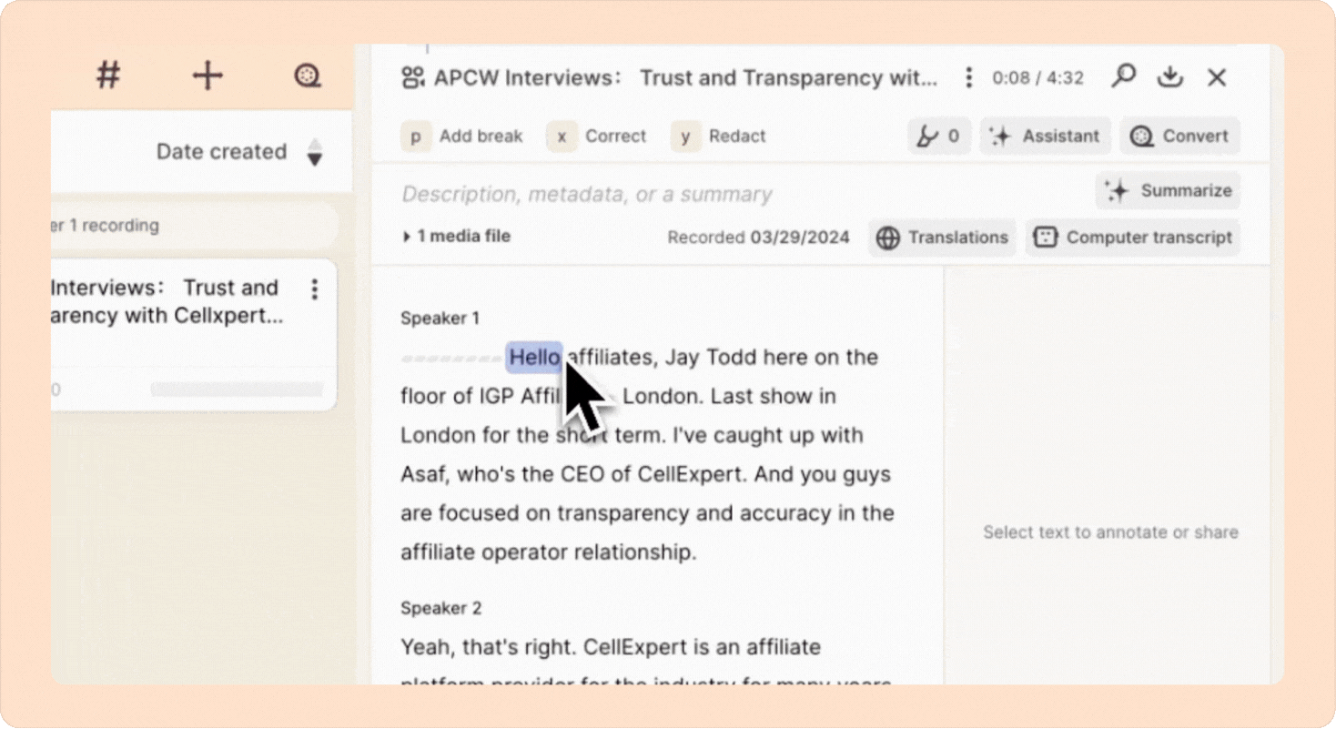The image size is (1336, 729).
Task: Click the Convert button
Action: [x=1179, y=137]
